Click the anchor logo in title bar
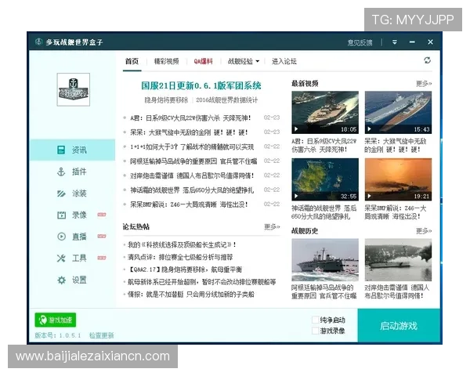The height and width of the screenshot is (376, 470). click(38, 42)
